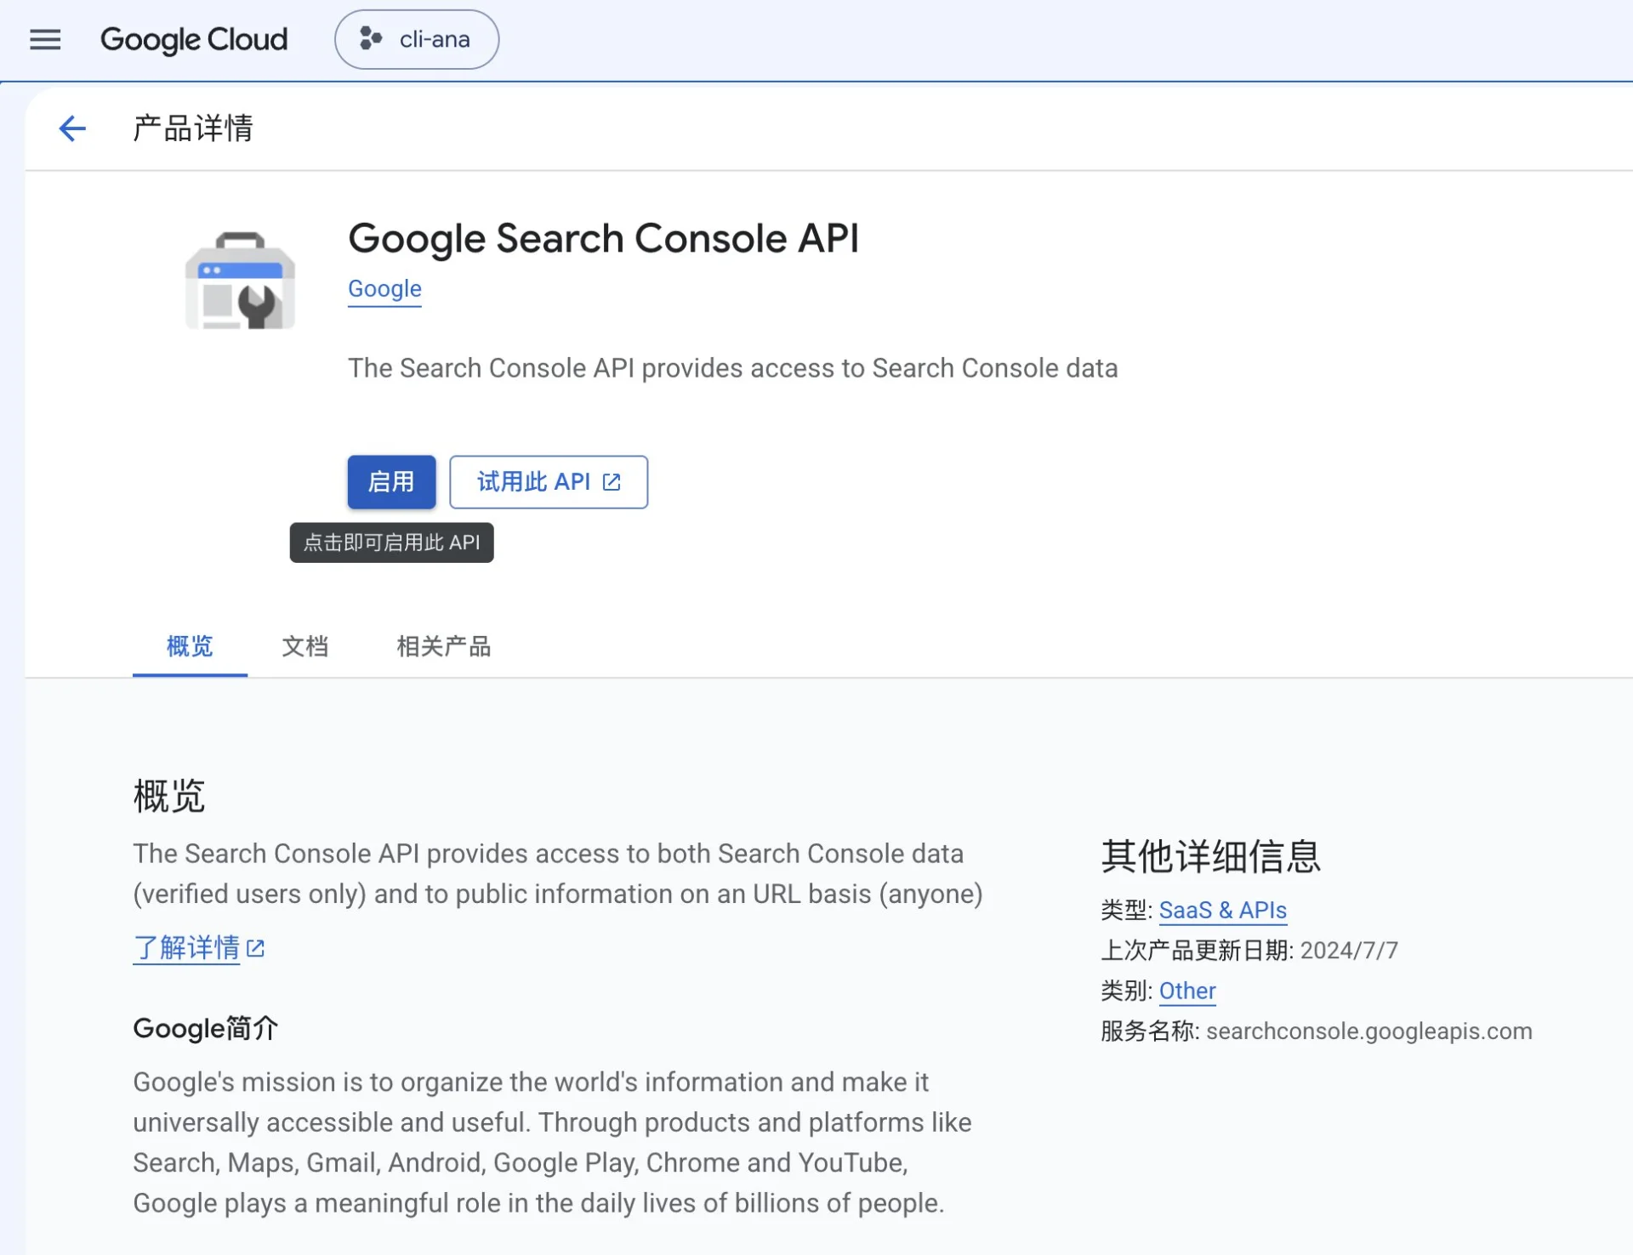The image size is (1633, 1255).
Task: Open the hamburger navigation menu
Action: coord(45,39)
